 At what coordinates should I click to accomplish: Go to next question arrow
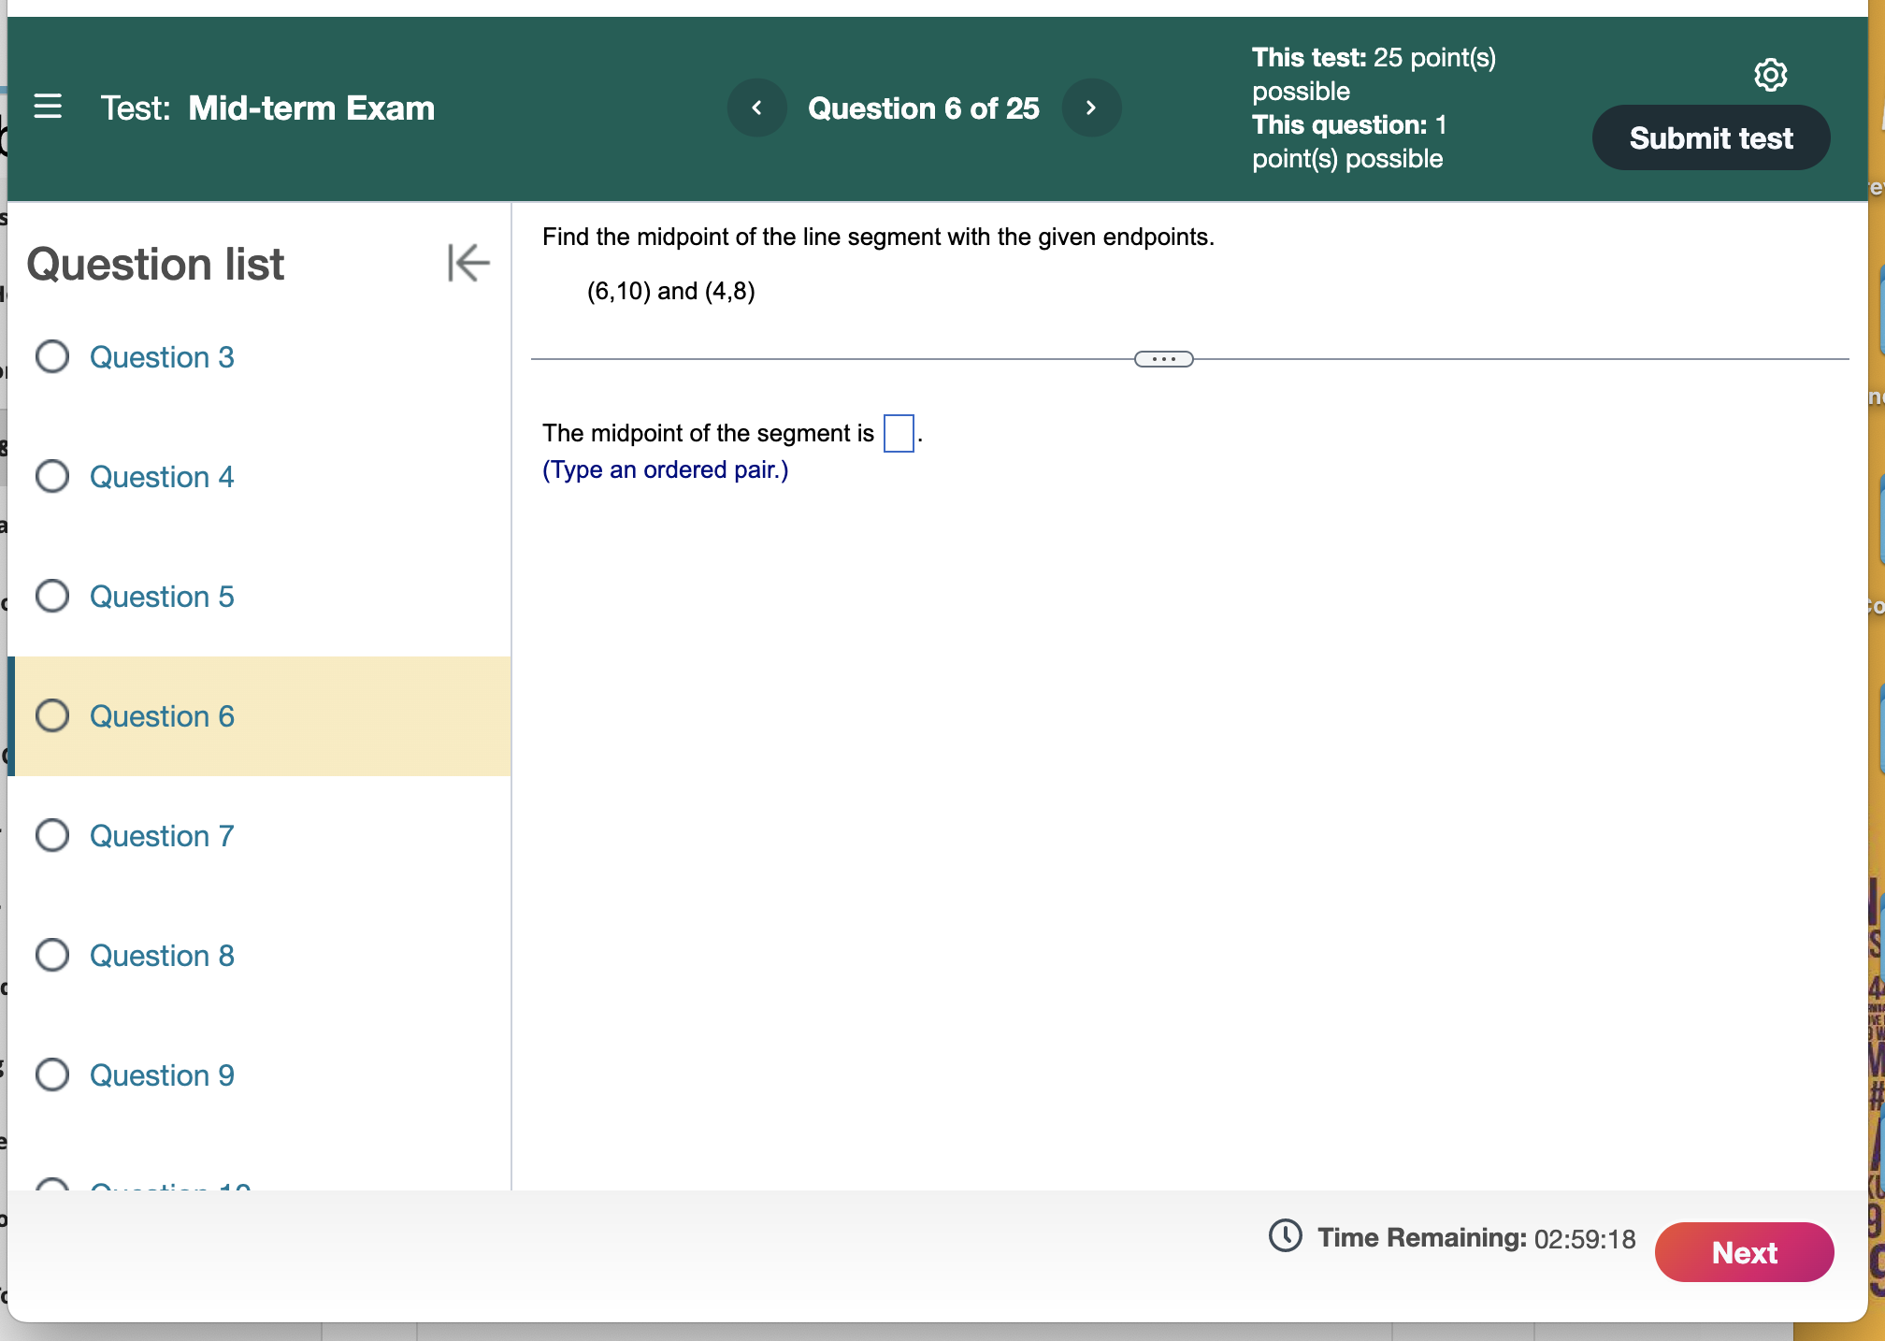click(x=1090, y=108)
